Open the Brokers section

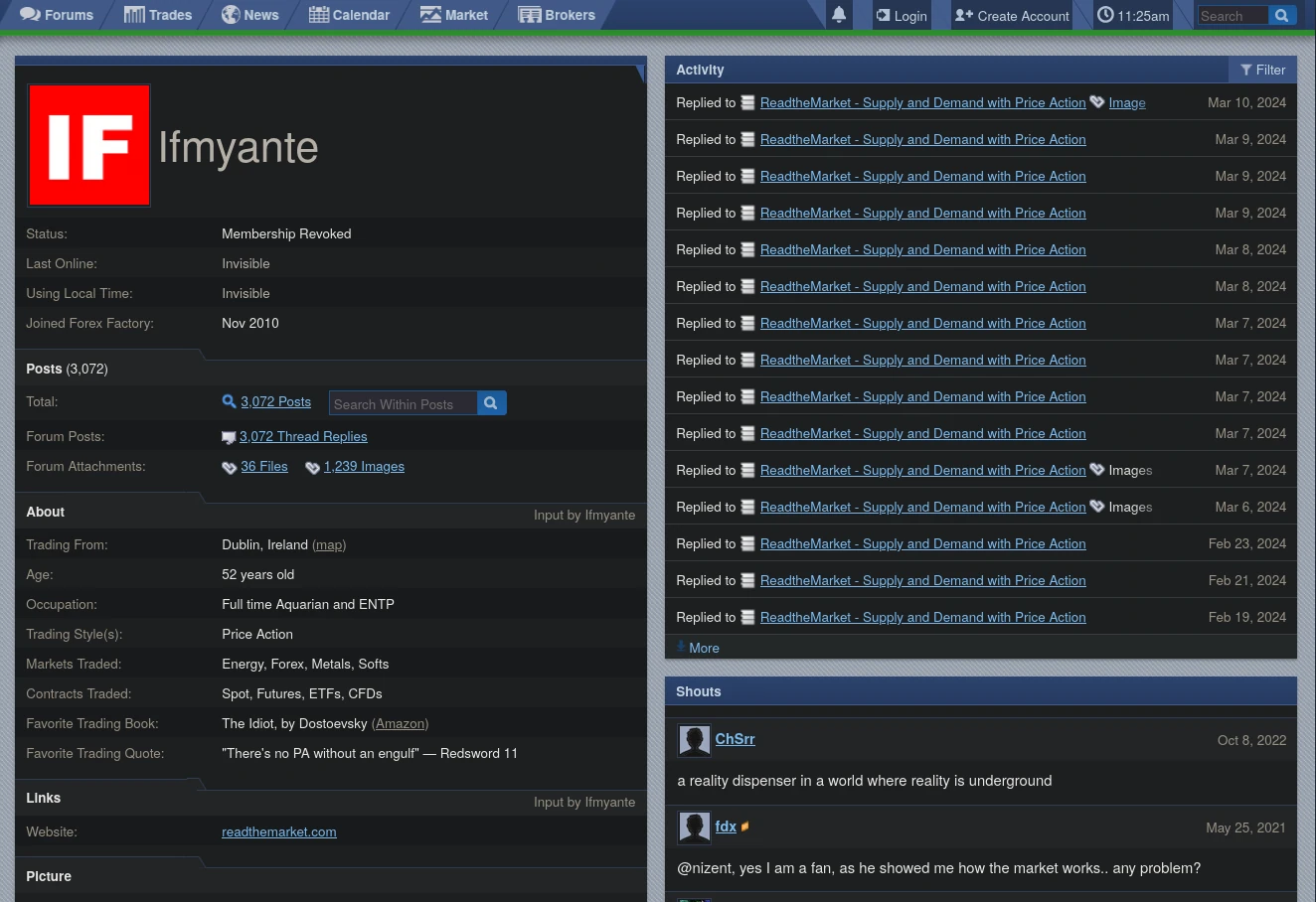point(557,15)
